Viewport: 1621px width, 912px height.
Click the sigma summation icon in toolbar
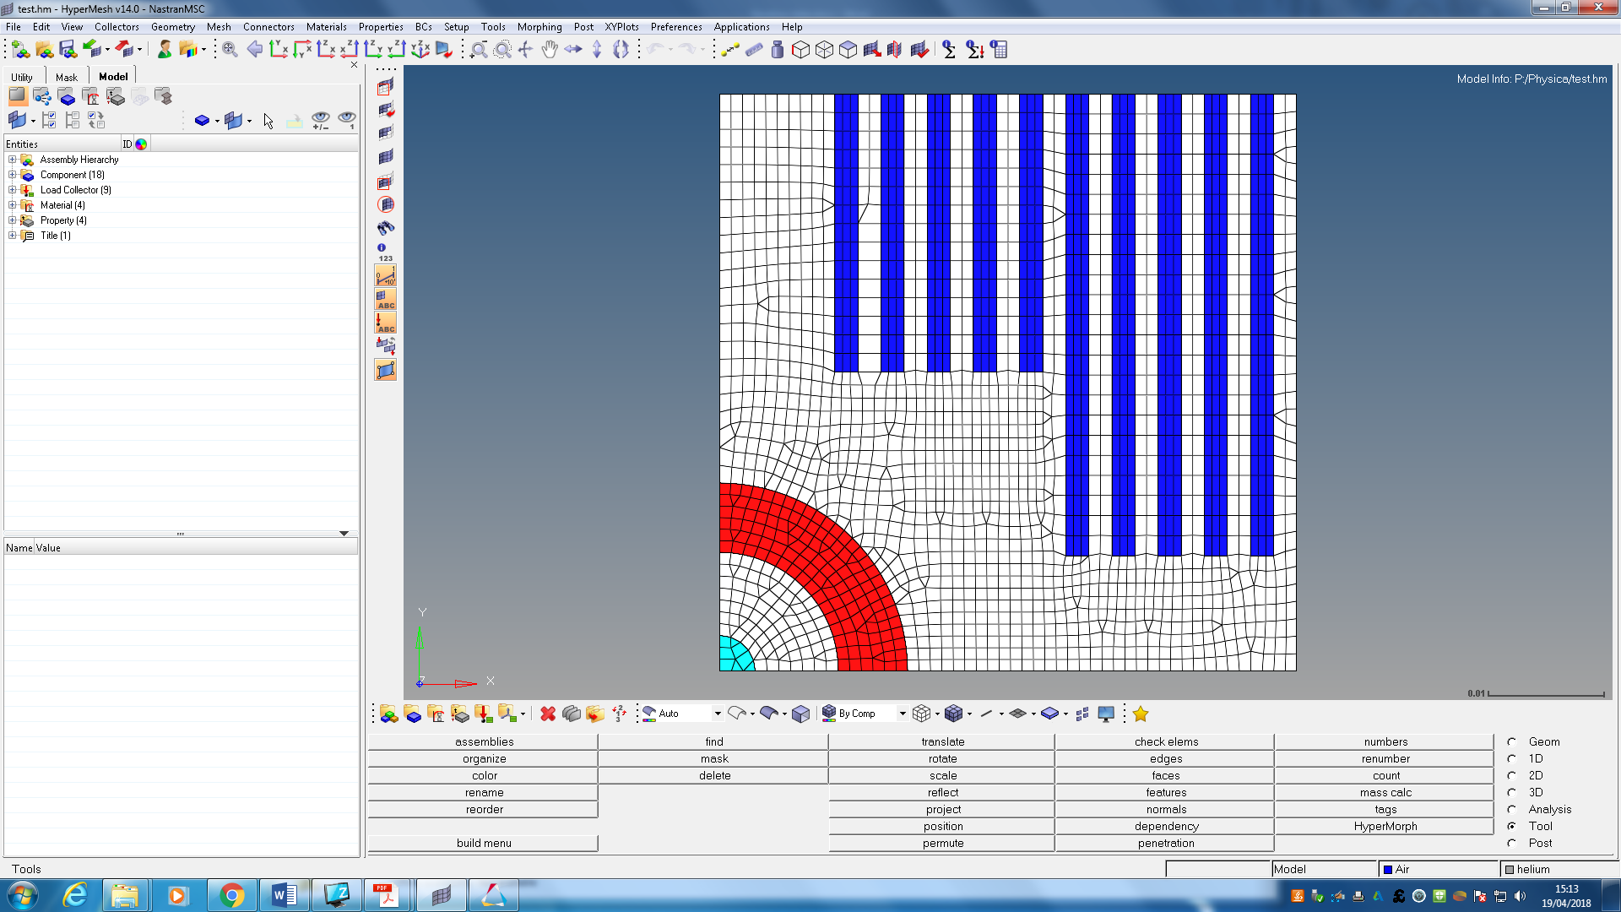click(949, 50)
